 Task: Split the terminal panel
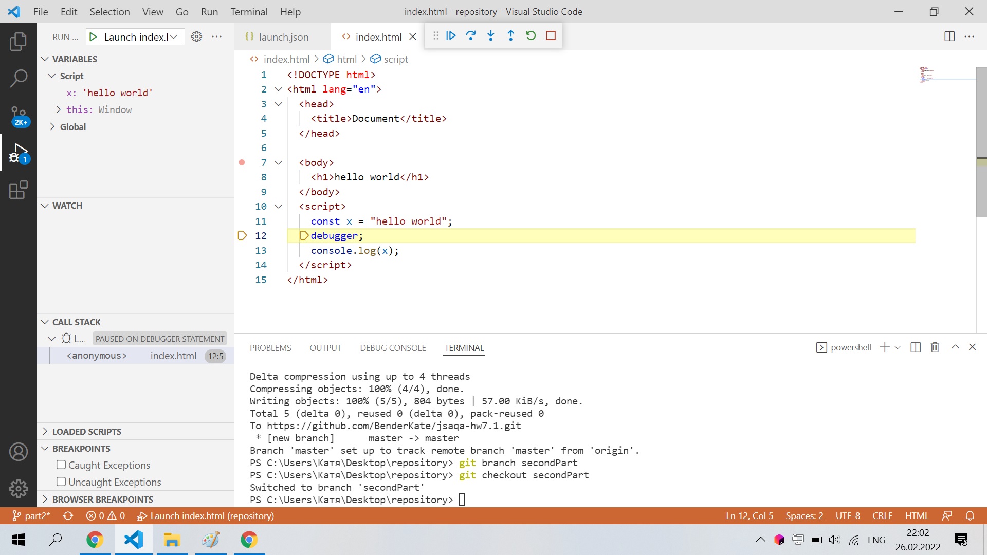coord(916,347)
